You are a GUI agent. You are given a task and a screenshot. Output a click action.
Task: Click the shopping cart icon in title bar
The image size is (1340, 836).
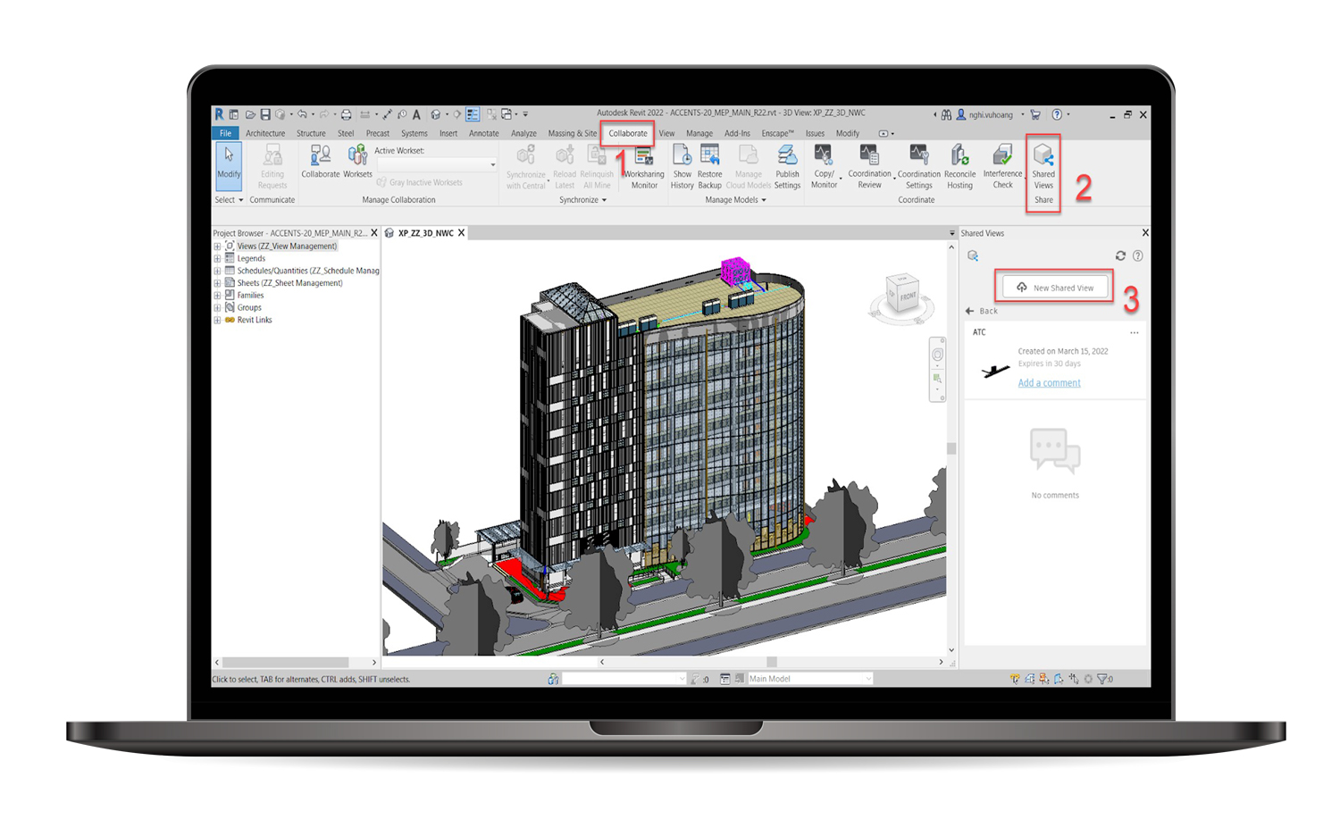pyautogui.click(x=1035, y=114)
